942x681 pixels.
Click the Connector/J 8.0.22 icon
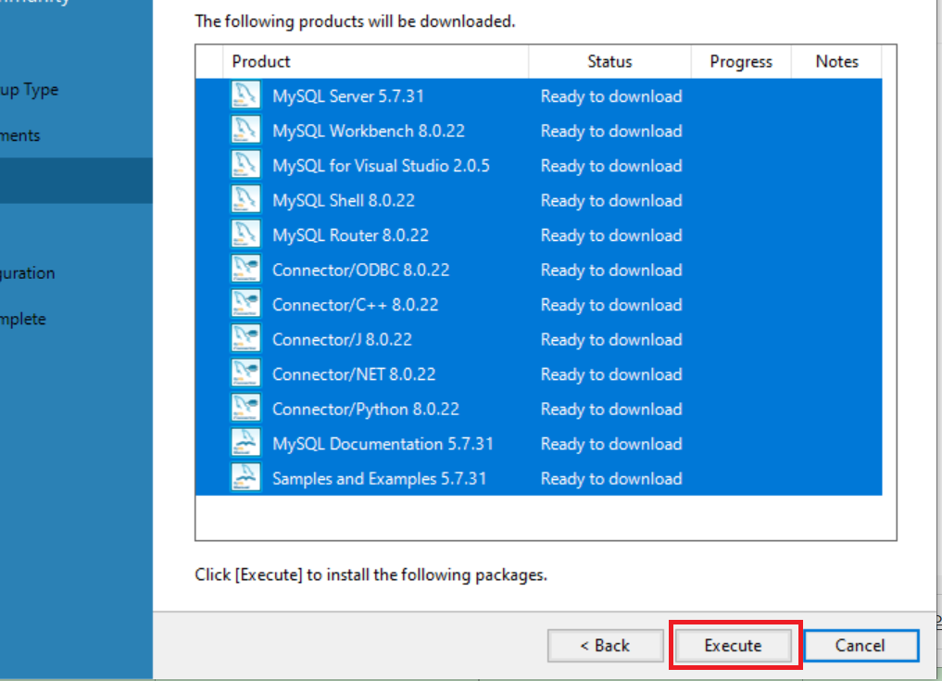[x=245, y=339]
